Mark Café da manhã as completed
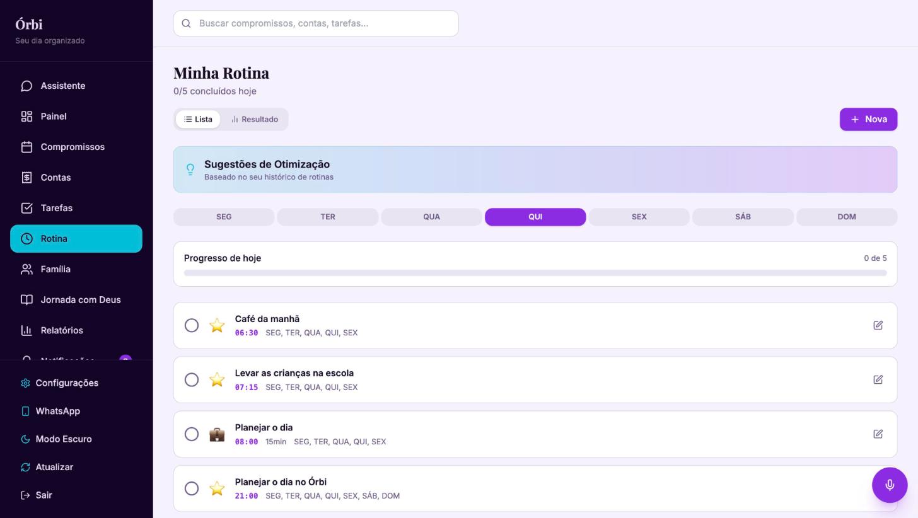Screen dimensions: 918x518 coord(192,325)
